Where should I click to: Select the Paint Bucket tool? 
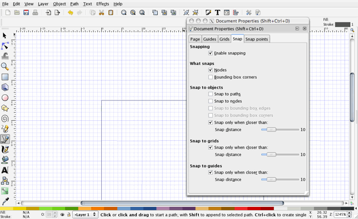(x=5, y=160)
